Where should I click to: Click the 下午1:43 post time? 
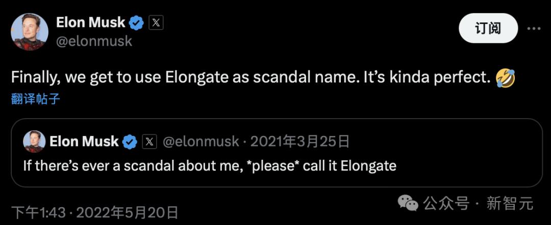pos(38,212)
